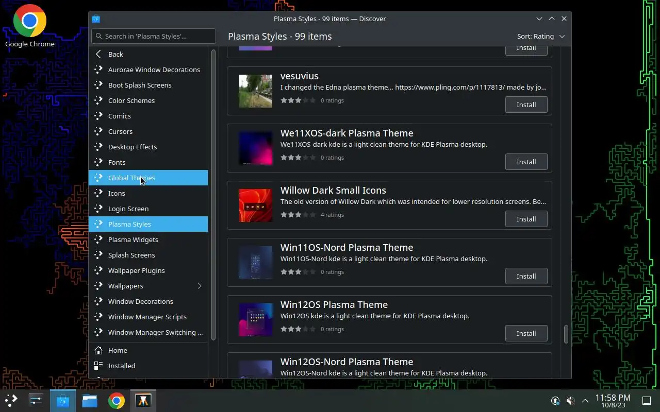Click the Konsole-style taskbar app icon

click(143, 400)
